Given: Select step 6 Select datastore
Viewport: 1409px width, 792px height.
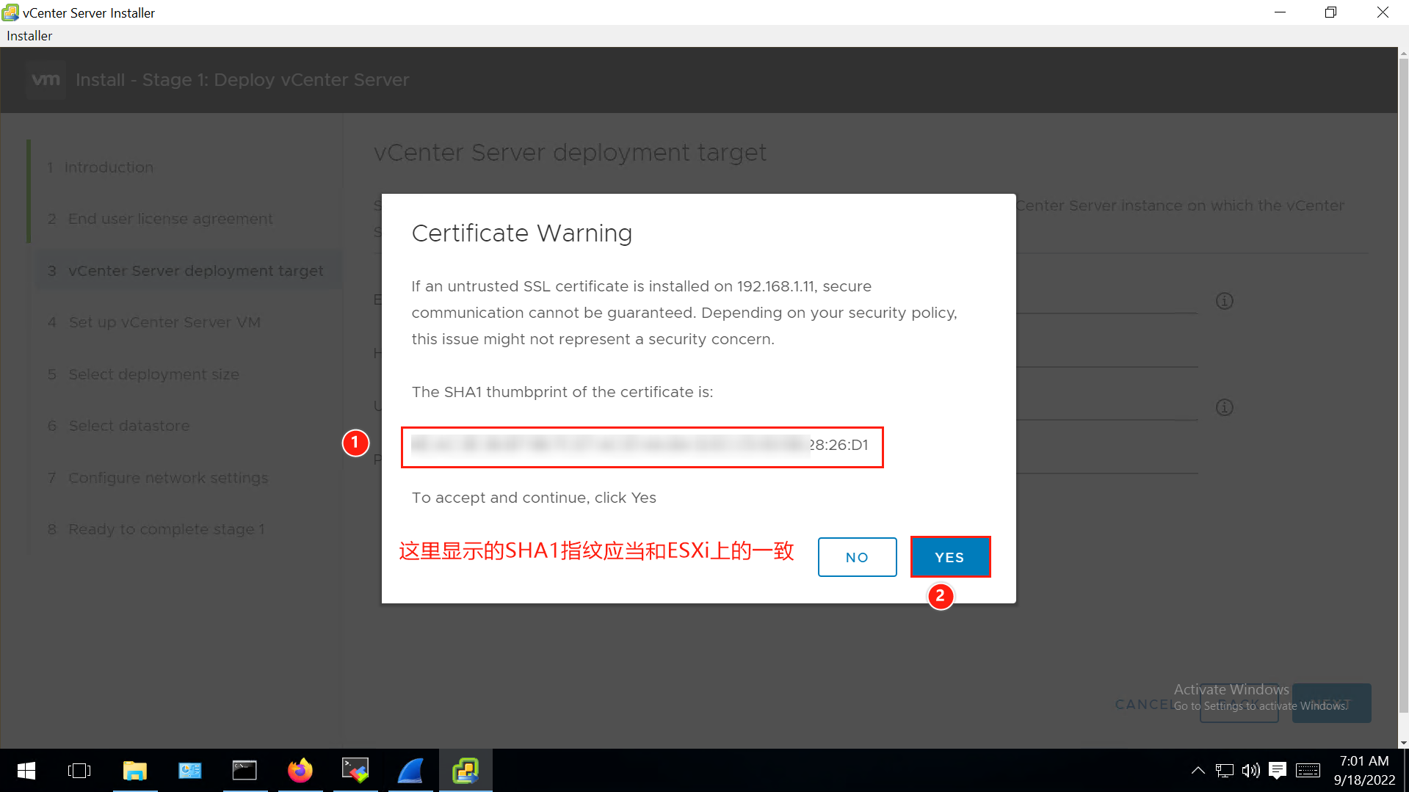Looking at the screenshot, I should (x=119, y=426).
